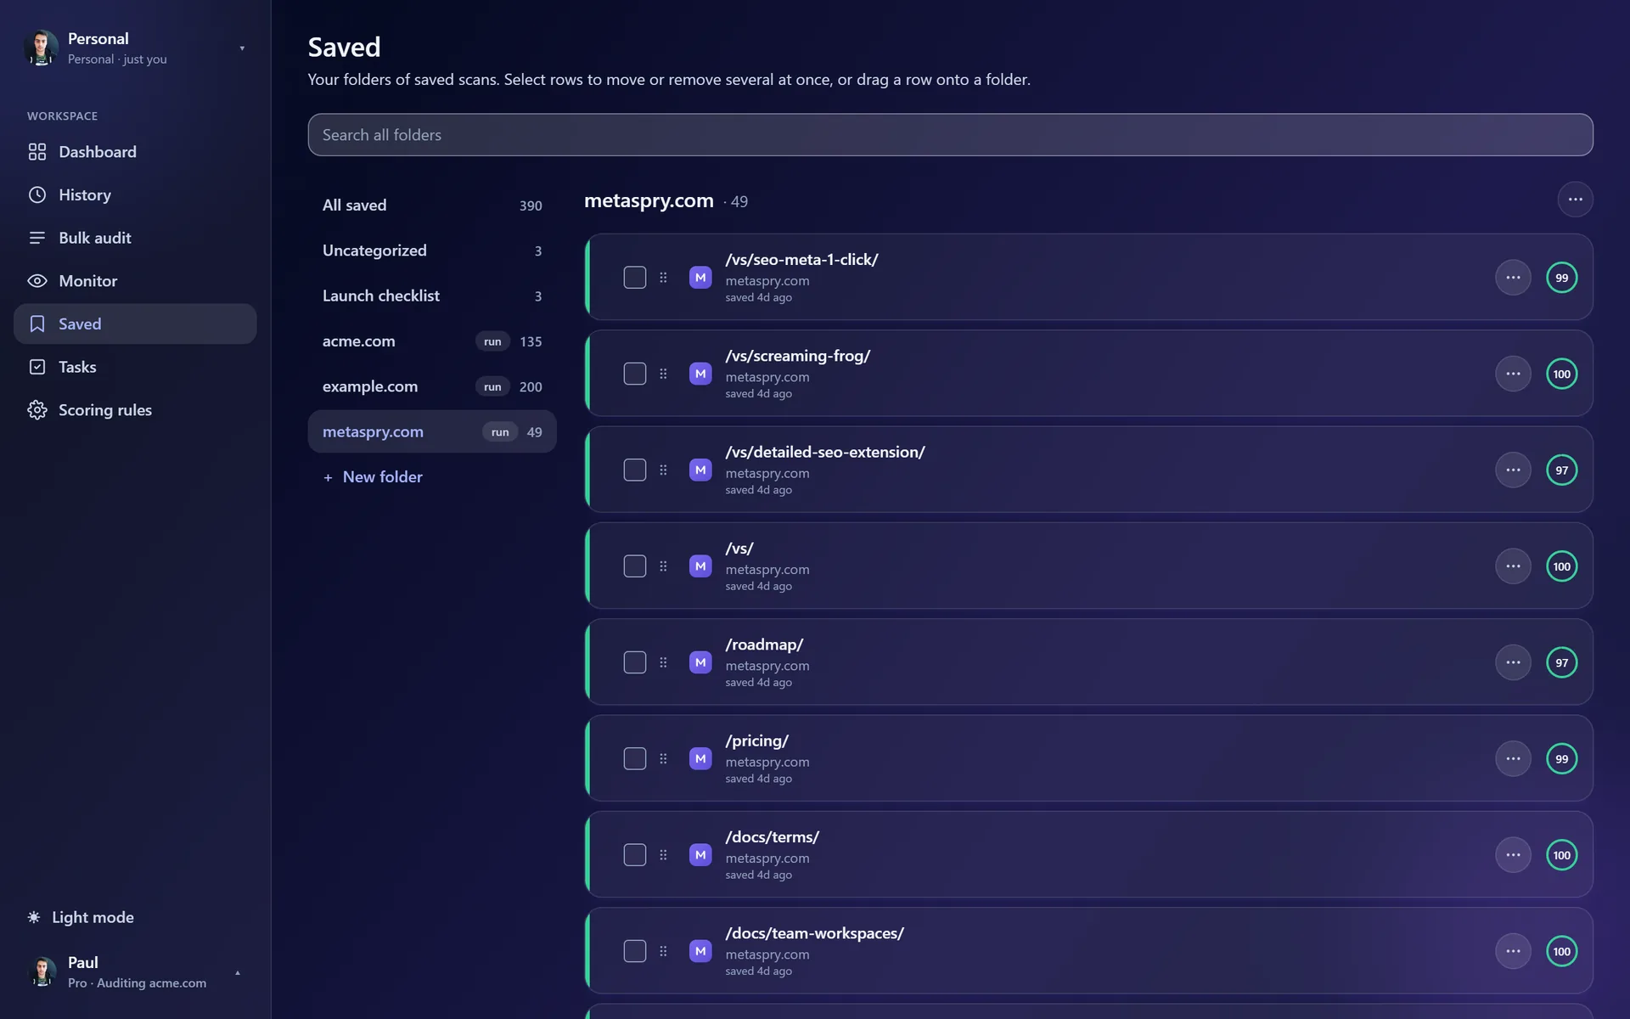The width and height of the screenshot is (1630, 1019).
Task: Click the Personal workspace avatar
Action: pyautogui.click(x=42, y=48)
